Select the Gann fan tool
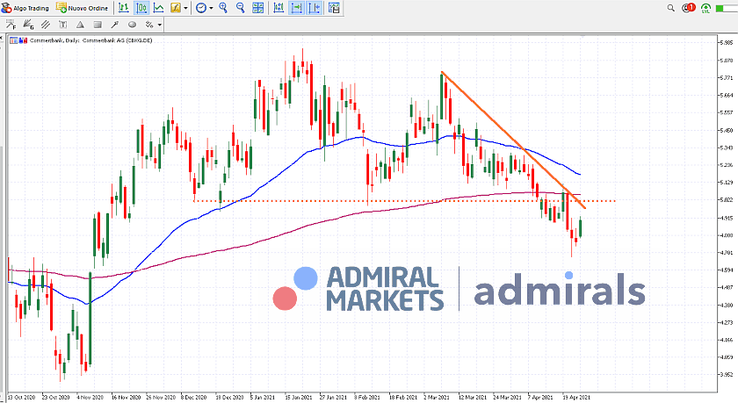The image size is (738, 403). [x=28, y=25]
